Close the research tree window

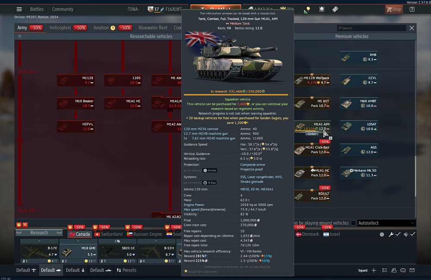412,28
